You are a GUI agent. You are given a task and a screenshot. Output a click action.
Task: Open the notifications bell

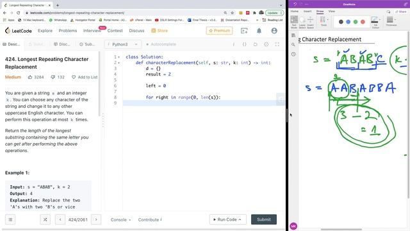point(259,31)
